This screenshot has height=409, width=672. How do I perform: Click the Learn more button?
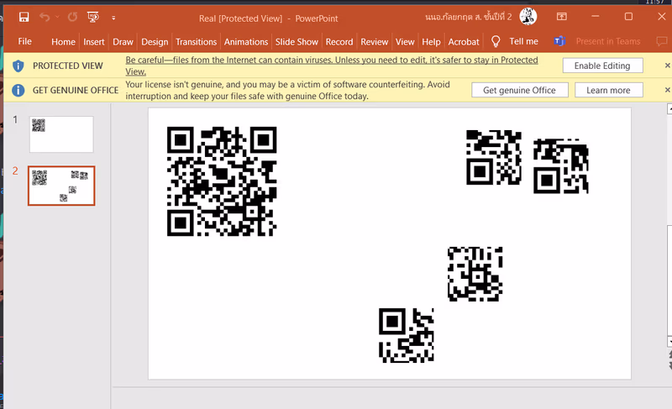click(608, 90)
